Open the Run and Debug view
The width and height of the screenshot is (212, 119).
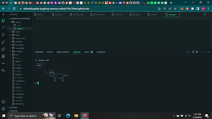(x=3, y=42)
